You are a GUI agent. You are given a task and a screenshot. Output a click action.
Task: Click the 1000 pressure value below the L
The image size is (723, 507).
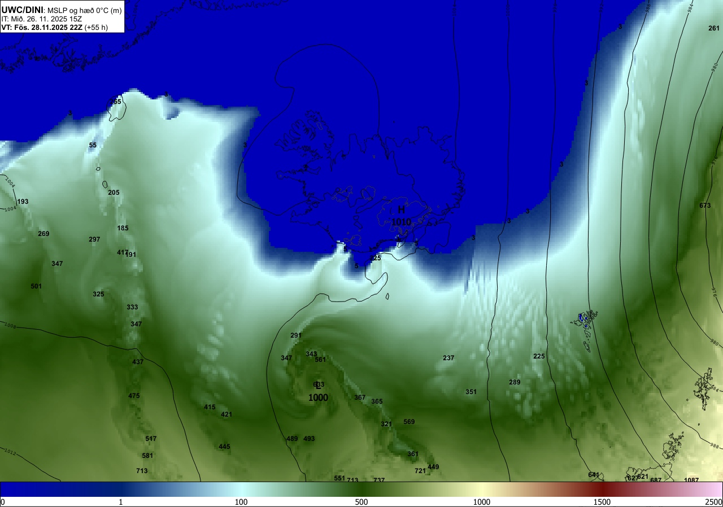click(318, 398)
